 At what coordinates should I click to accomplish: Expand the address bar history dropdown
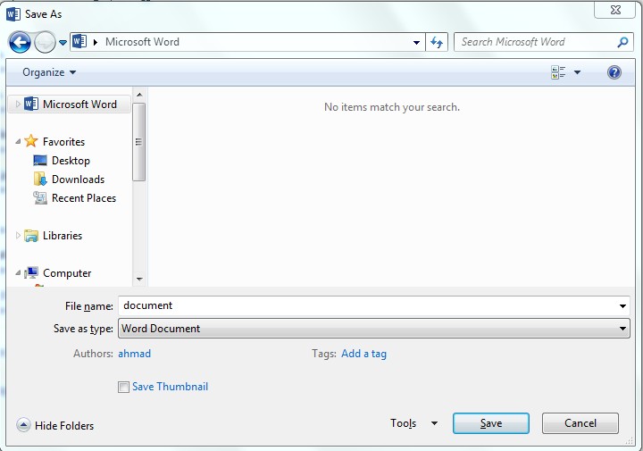(416, 42)
